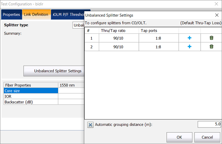Switch to the Link Definition tab
This screenshot has width=222, height=144.
(36, 15)
